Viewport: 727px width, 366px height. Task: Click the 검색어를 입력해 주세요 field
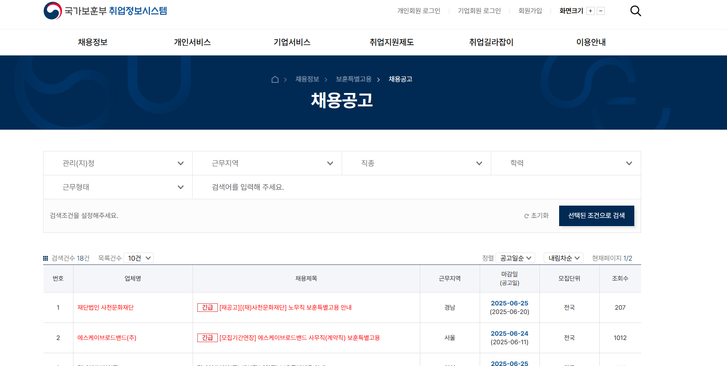pyautogui.click(x=416, y=187)
